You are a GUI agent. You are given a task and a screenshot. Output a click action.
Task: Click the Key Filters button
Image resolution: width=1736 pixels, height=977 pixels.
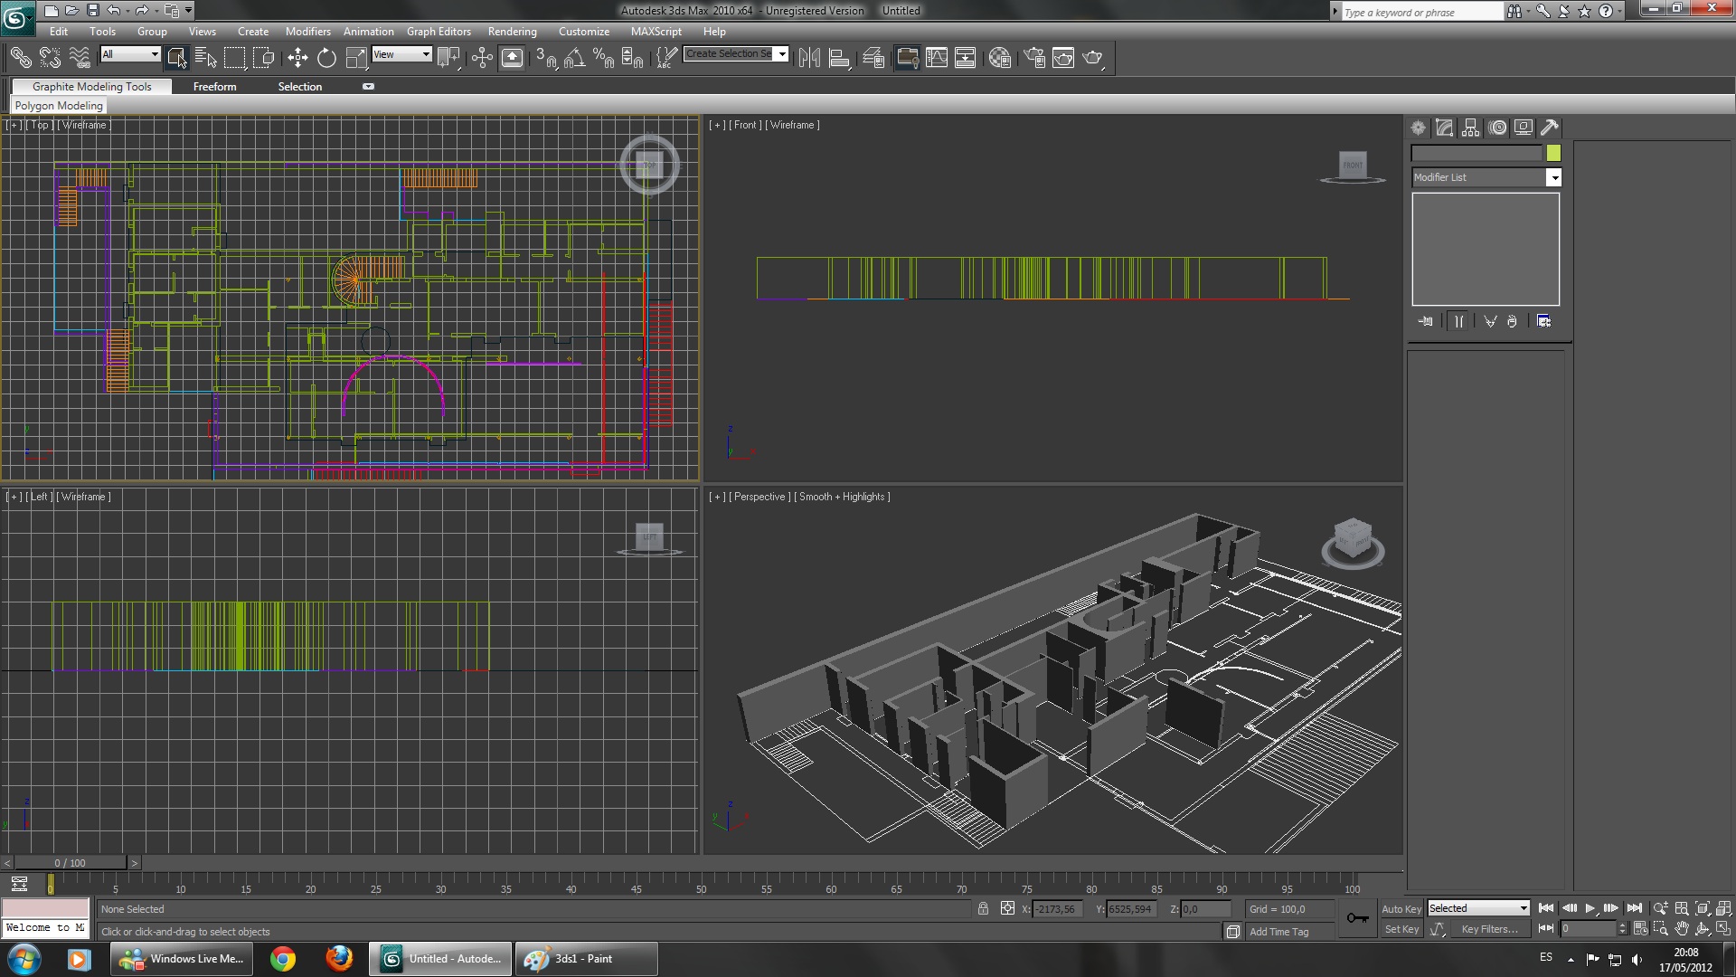[1489, 929]
